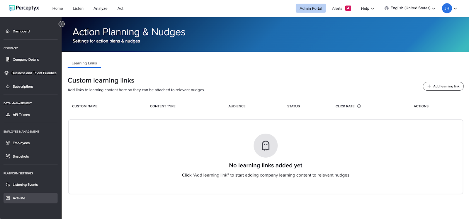Click the Listening Events headset icon

point(8,185)
